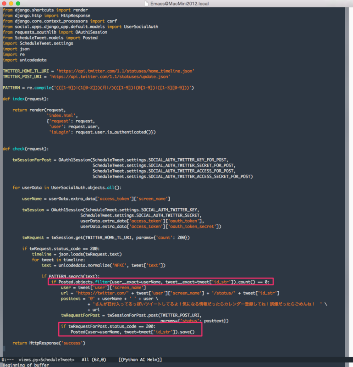Click the '+ url' continuation line
Screen dimensions: 353x367
tap(94, 310)
